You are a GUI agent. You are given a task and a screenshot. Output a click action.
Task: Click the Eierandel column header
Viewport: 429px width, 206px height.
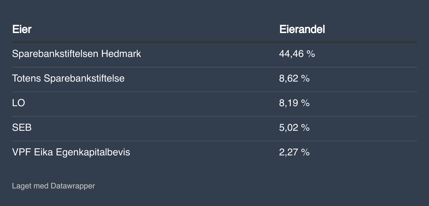click(302, 29)
